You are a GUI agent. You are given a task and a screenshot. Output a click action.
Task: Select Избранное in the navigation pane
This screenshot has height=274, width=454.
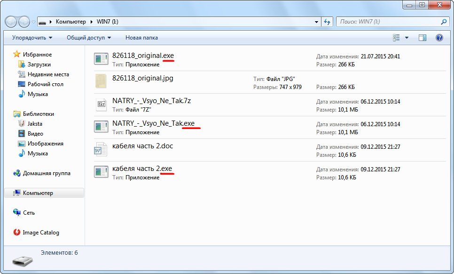[x=37, y=55]
